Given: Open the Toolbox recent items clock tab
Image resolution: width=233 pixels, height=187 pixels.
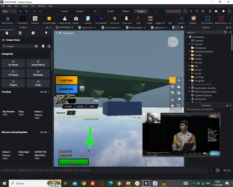Looking at the screenshot, I should [x=33, y=33].
